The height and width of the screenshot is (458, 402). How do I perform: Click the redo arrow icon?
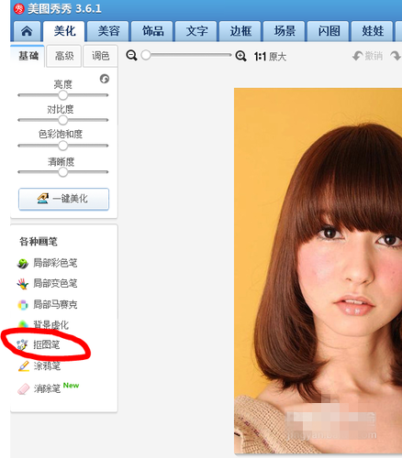click(396, 56)
